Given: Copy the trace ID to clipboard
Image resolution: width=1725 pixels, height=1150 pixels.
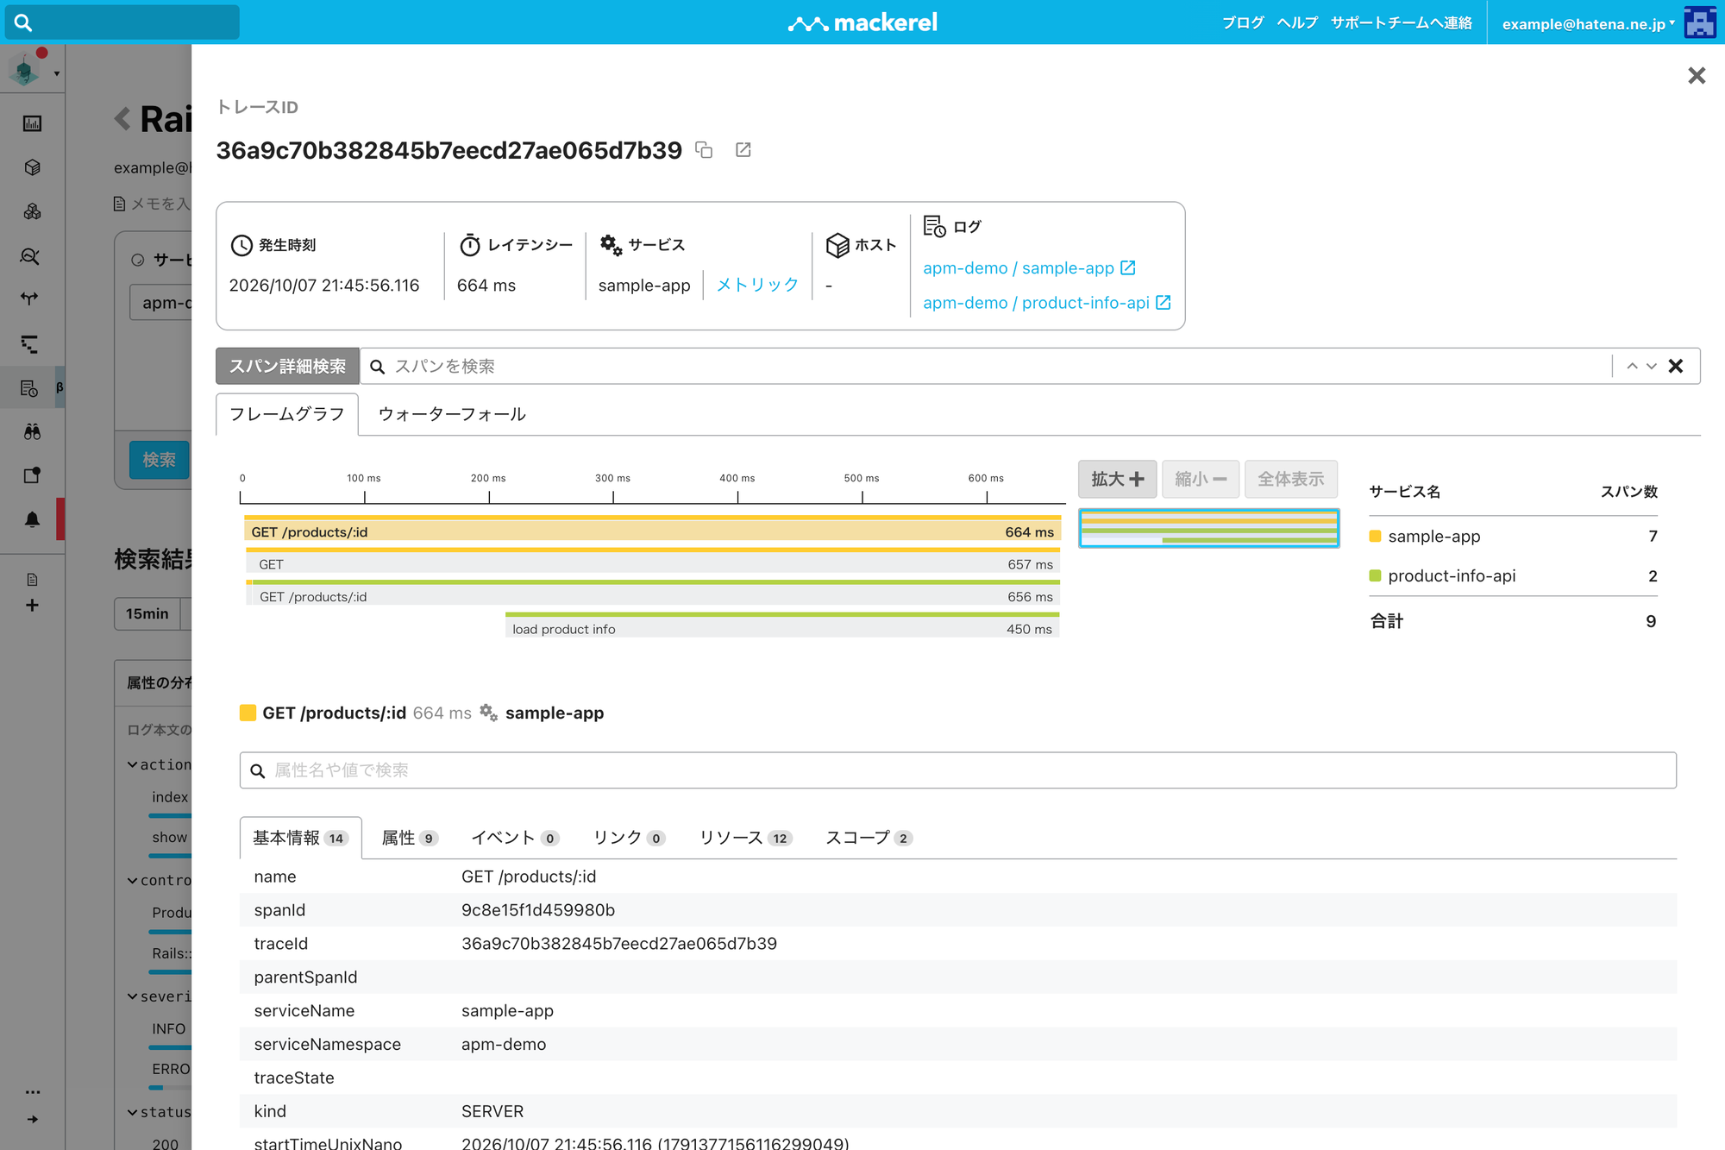Looking at the screenshot, I should [x=704, y=150].
